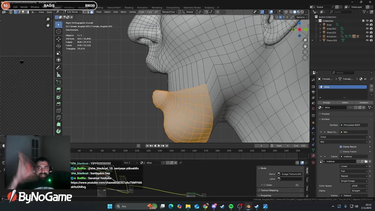Expand the Area light in outliner

[320, 25]
